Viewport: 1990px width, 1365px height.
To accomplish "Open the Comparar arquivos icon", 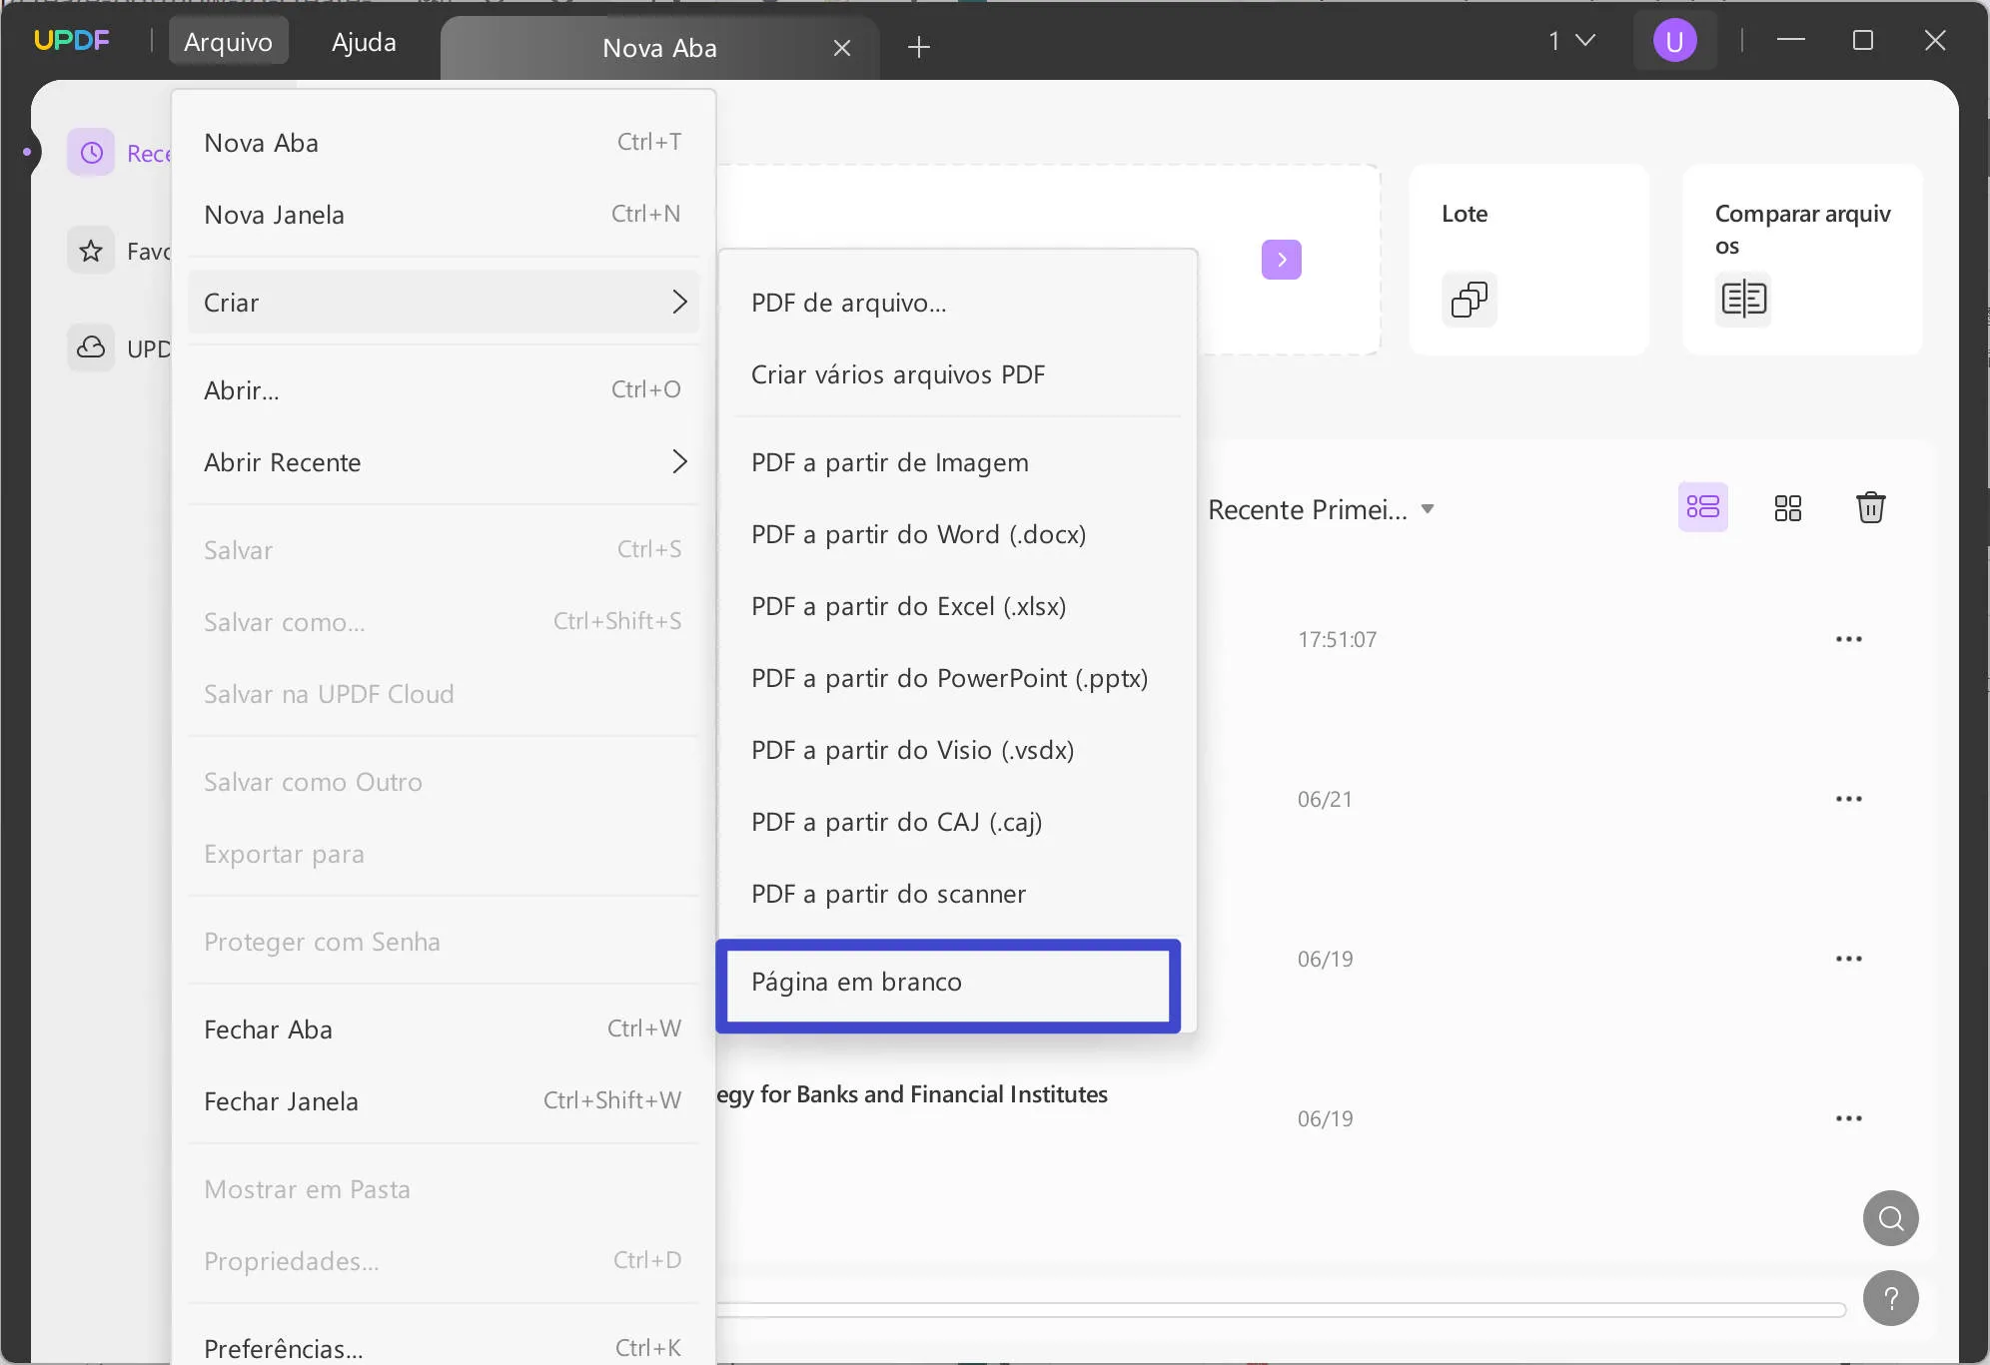I will pos(1743,299).
